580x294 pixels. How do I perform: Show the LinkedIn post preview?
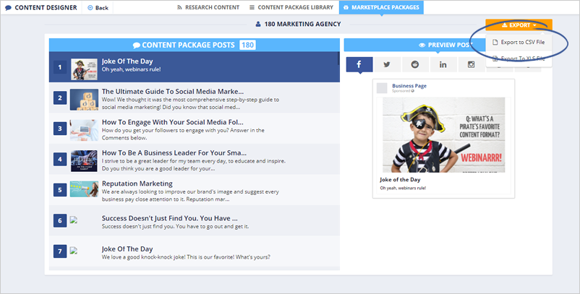click(x=443, y=64)
